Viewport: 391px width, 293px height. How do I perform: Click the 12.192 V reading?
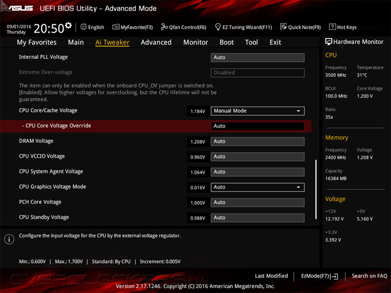pyautogui.click(x=335, y=219)
